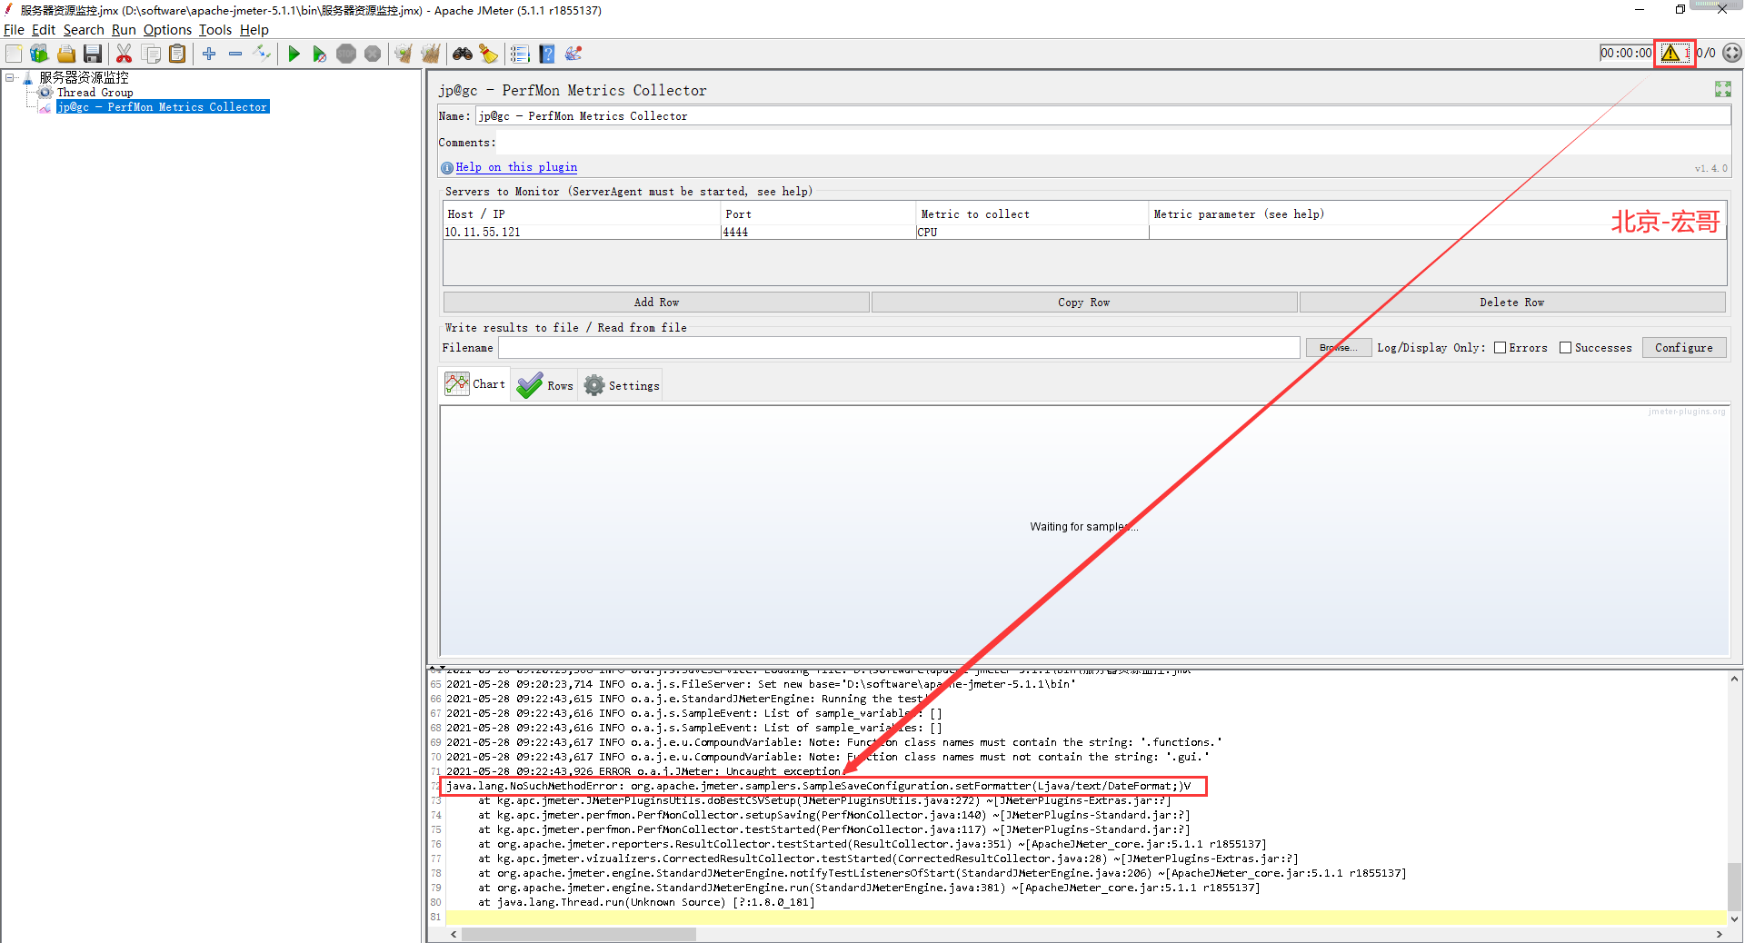Open the JMeter Plugins Manager icon
The width and height of the screenshot is (1745, 943).
click(573, 54)
